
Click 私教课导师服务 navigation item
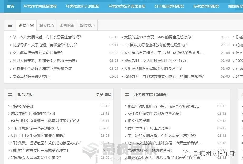tap(206, 6)
